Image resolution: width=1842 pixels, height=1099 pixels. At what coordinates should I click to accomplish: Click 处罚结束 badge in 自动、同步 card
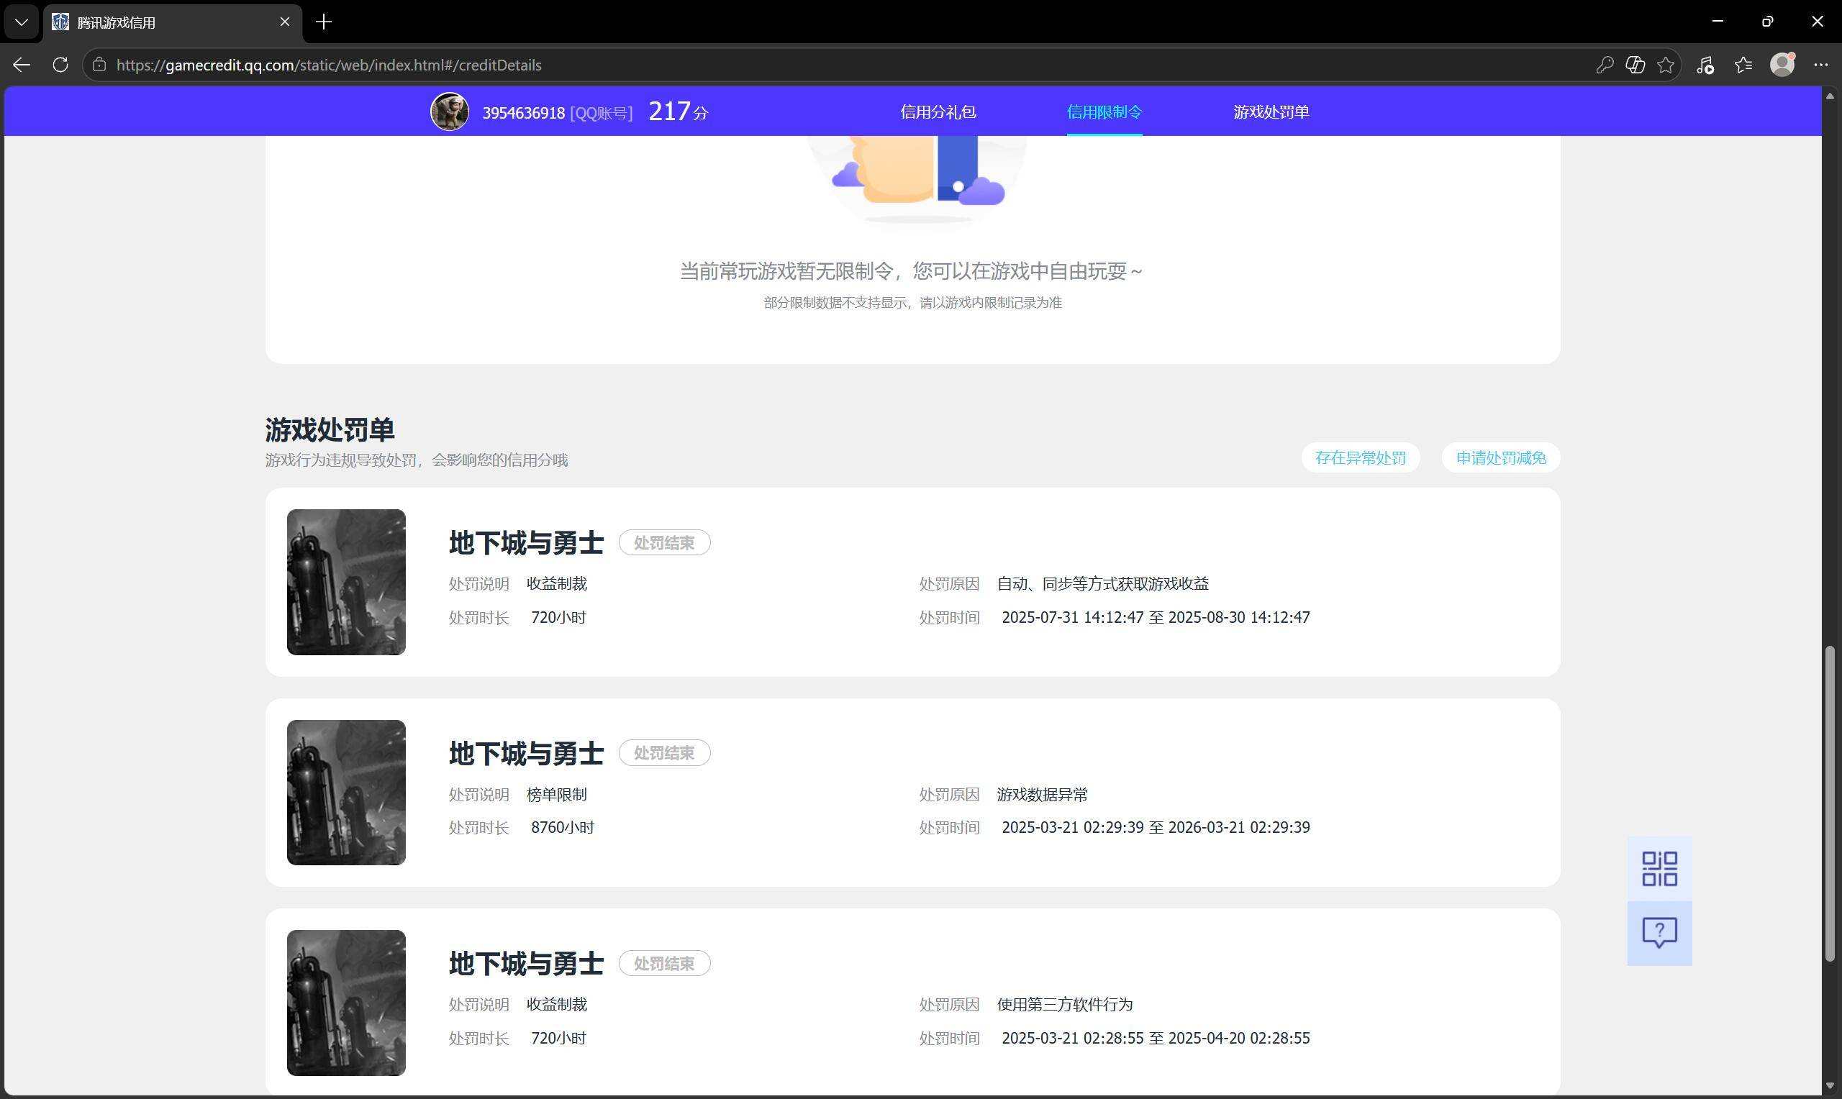click(664, 543)
